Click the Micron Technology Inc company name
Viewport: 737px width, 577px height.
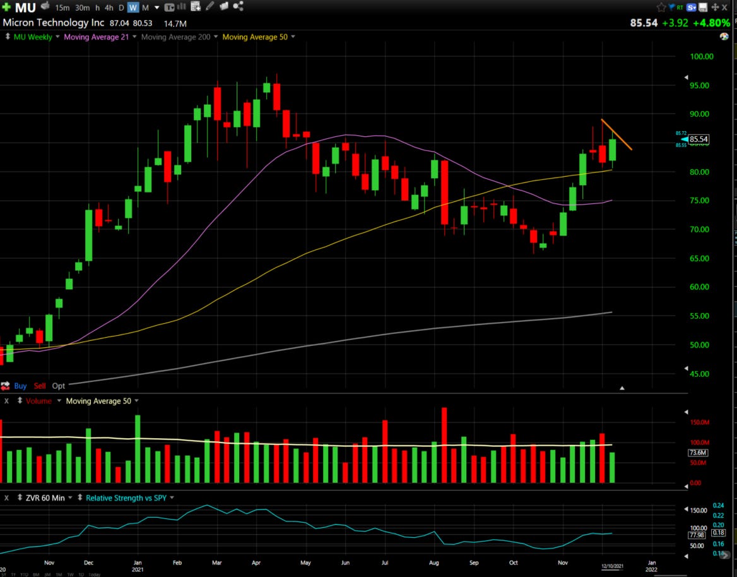click(53, 23)
